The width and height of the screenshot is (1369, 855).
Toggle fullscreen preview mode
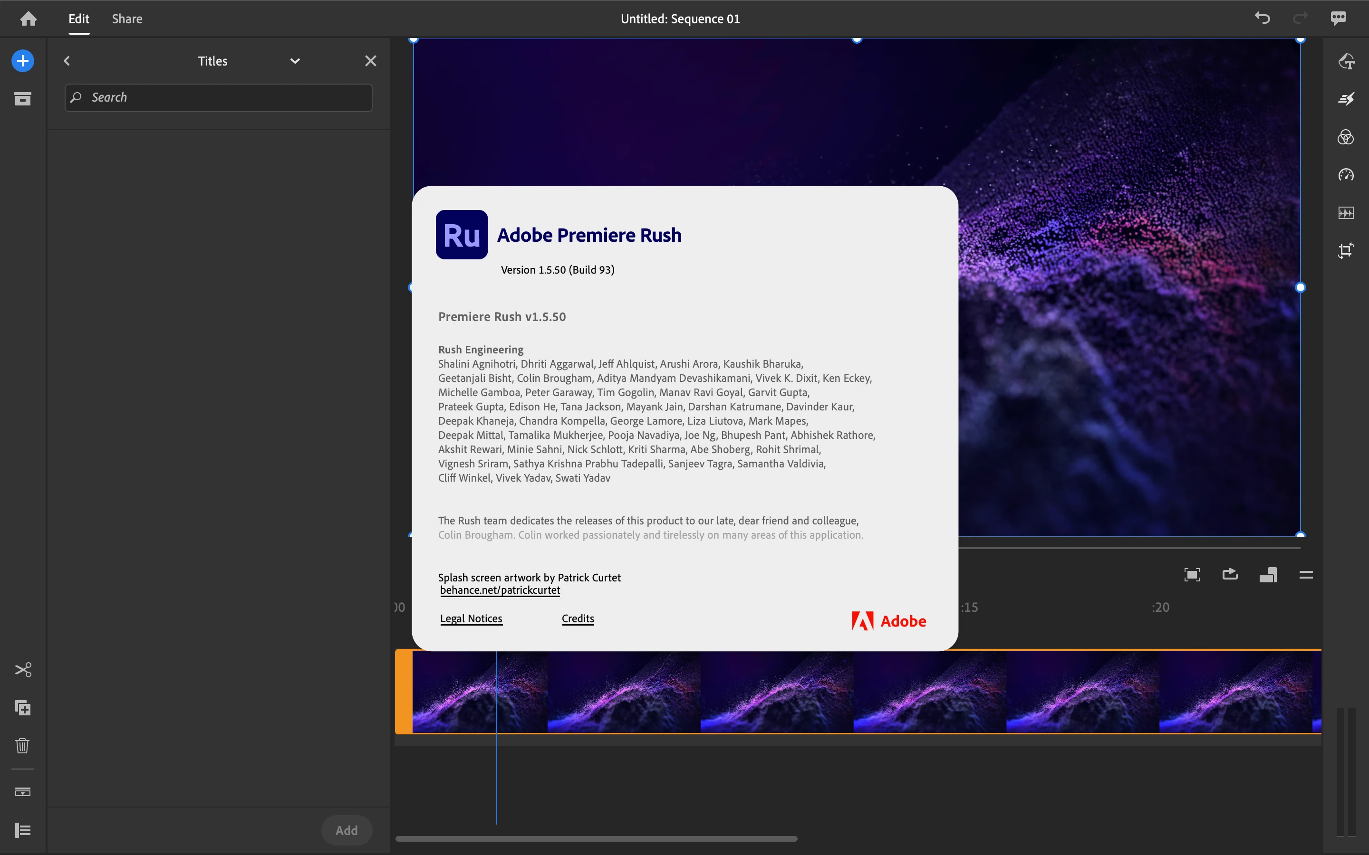click(x=1192, y=575)
